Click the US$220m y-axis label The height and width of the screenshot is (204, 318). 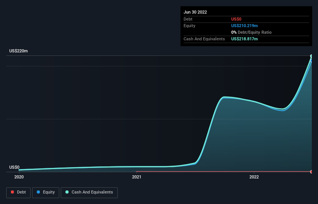[x=19, y=51]
